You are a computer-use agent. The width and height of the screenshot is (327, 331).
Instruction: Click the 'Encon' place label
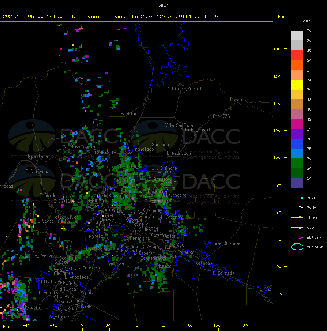point(236,99)
